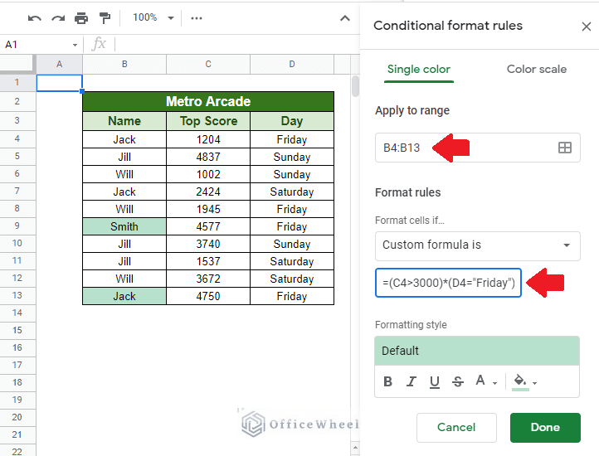Click the Jill cell in row 11
Screen dimensions: 599x456
[x=124, y=262]
